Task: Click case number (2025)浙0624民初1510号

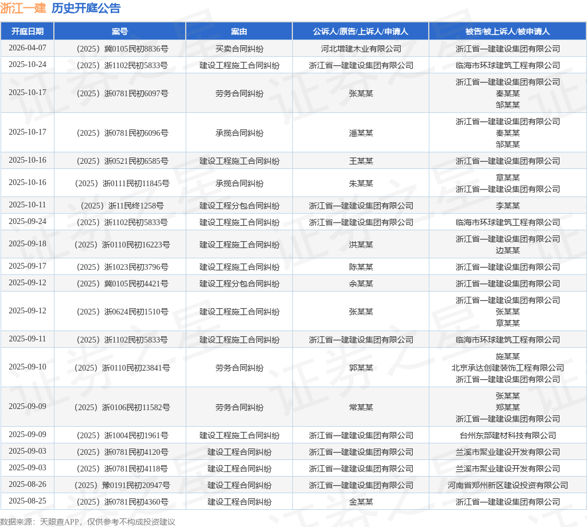Action: point(122,312)
